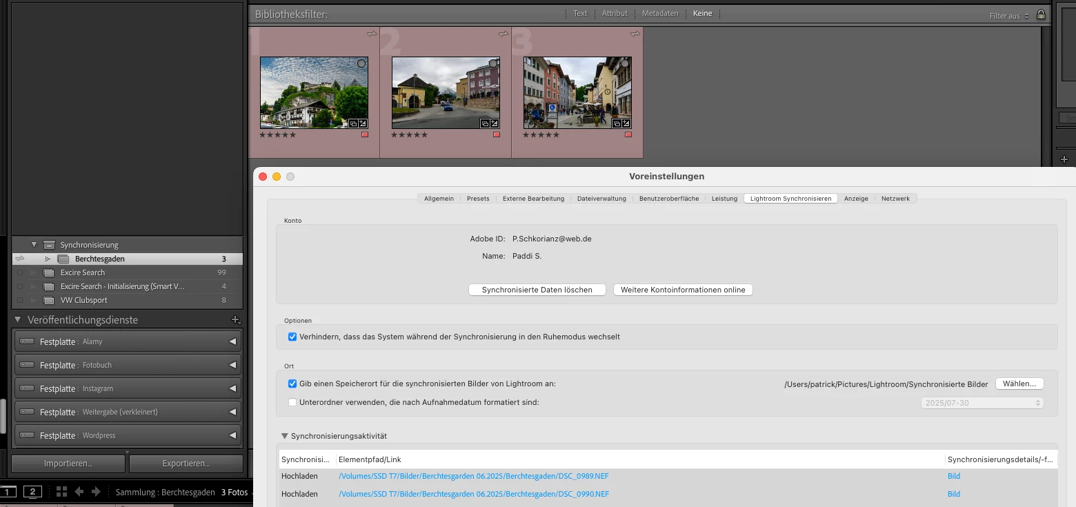Click the go back arrow in filmstrip bar
Viewport: 1076px width, 507px height.
coord(79,491)
